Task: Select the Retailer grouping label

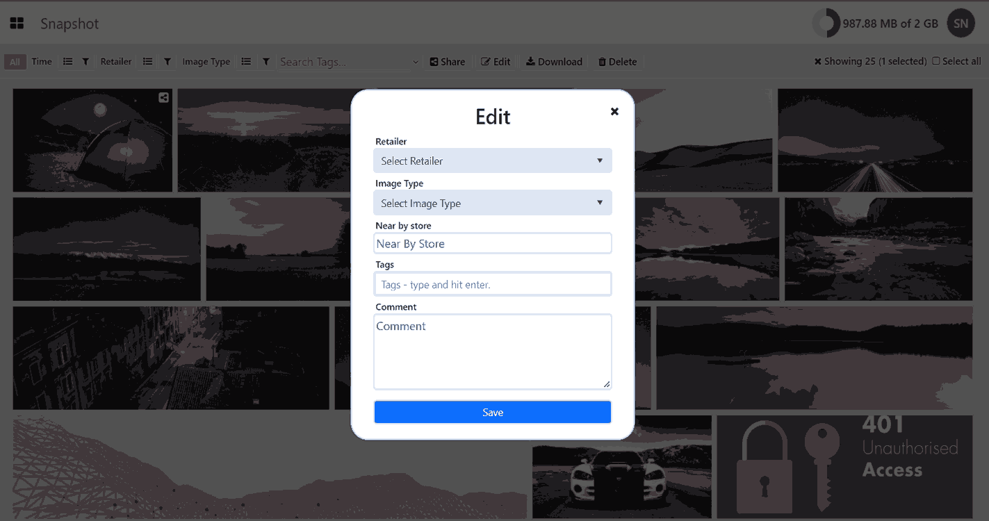Action: click(116, 62)
